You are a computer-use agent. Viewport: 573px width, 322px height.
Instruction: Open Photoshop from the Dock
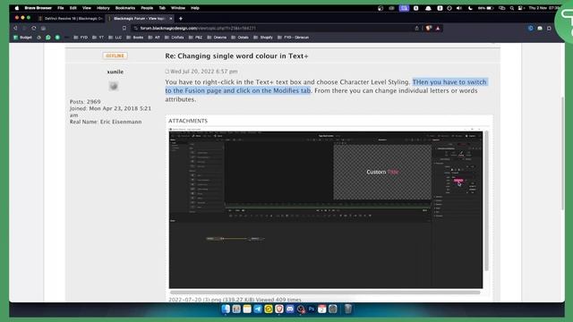coord(312,309)
